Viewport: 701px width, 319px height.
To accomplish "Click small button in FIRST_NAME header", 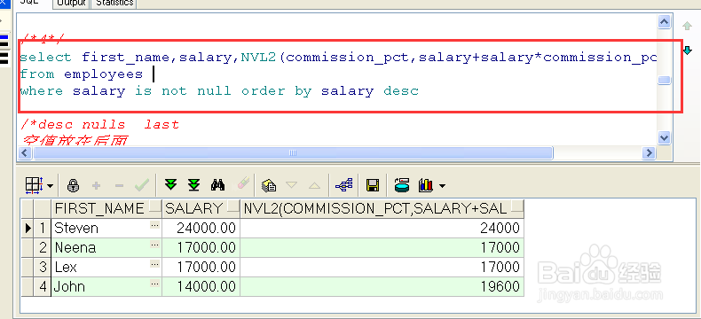I will [x=154, y=207].
